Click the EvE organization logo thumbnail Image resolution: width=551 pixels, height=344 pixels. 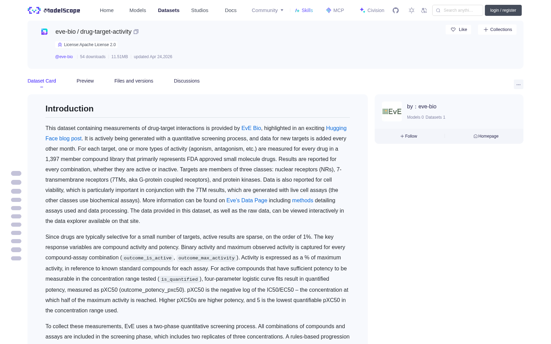pos(392,111)
